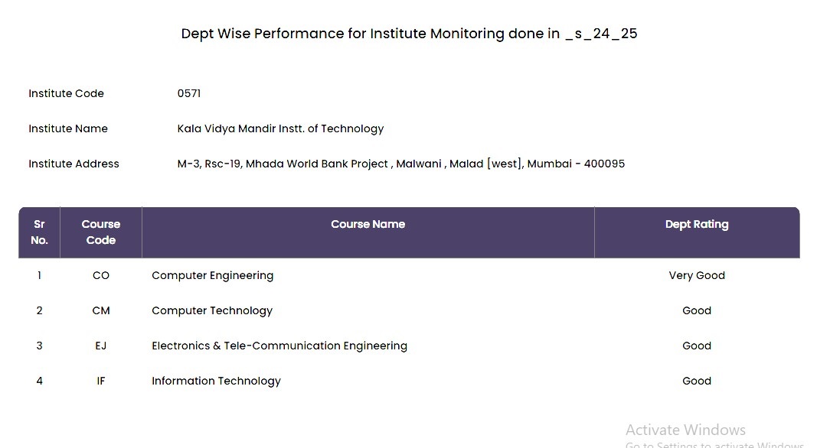Image resolution: width=830 pixels, height=448 pixels.
Task: Click the Course Code column header
Action: (101, 232)
